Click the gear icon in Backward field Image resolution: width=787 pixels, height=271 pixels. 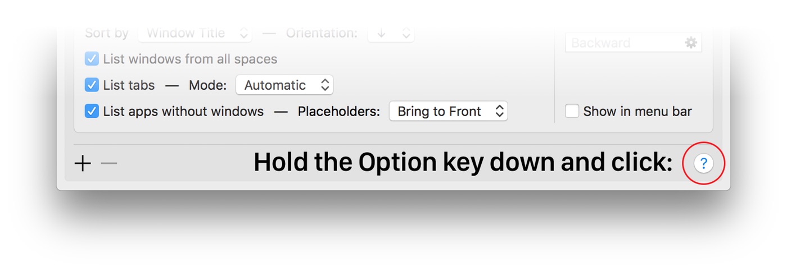point(691,43)
